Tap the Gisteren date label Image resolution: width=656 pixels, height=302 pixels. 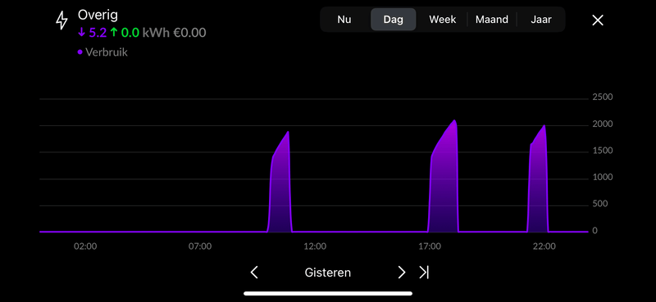click(x=327, y=273)
